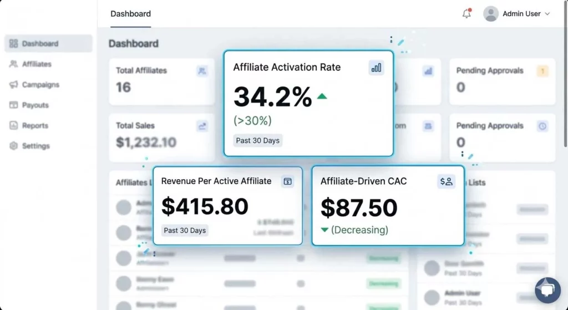Image resolution: width=568 pixels, height=310 pixels.
Task: Click Past 30 Days tag on Revenue card
Action: point(185,230)
